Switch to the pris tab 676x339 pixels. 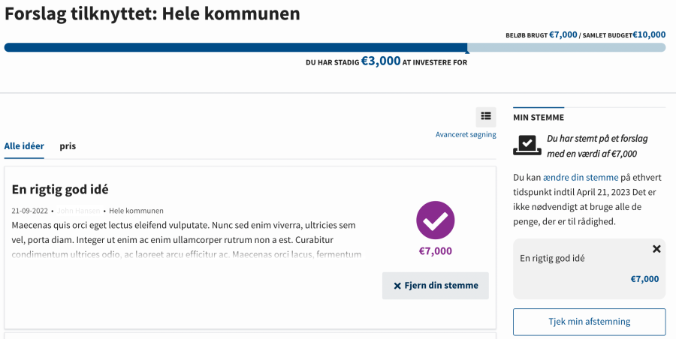[x=68, y=146]
